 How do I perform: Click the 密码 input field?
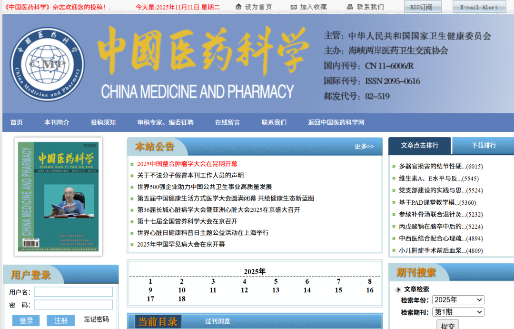click(73, 305)
